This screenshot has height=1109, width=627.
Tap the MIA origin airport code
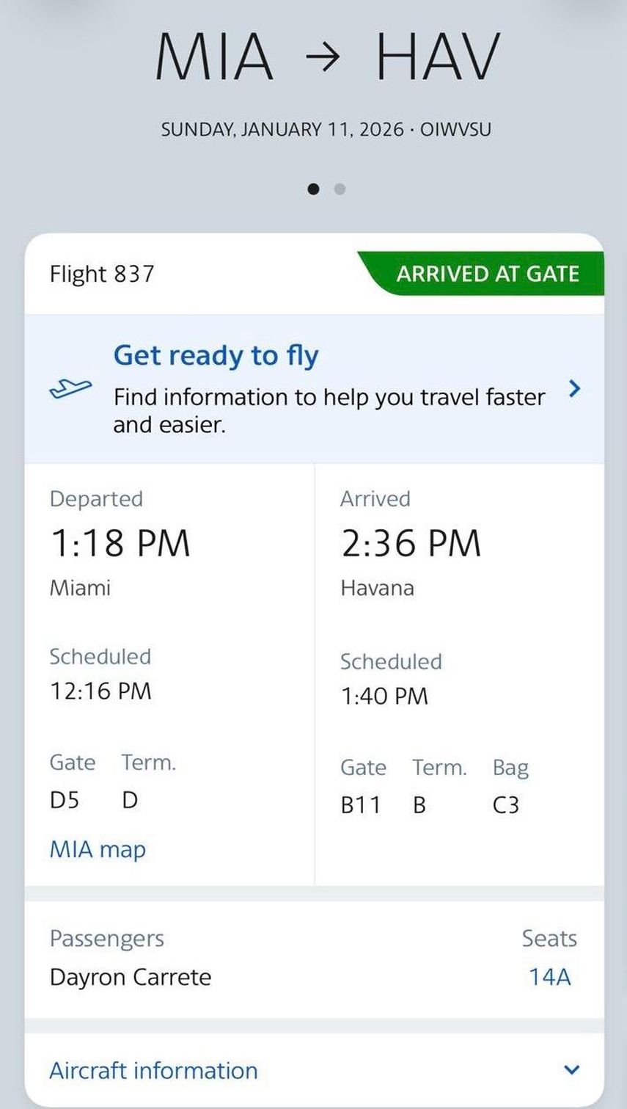coord(214,57)
